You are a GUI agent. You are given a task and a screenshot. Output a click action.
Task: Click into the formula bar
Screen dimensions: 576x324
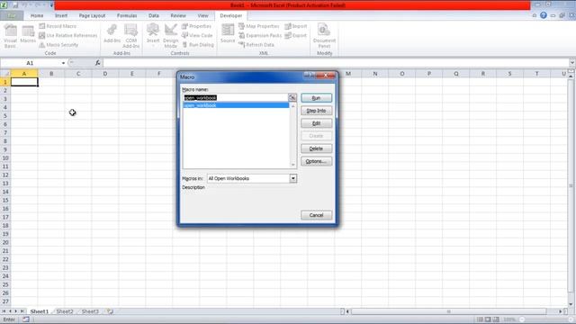[336, 63]
